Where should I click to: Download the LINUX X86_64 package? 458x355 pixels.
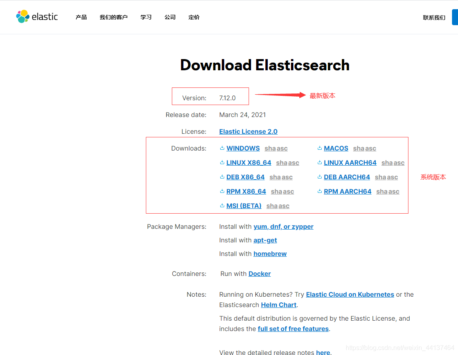(249, 163)
